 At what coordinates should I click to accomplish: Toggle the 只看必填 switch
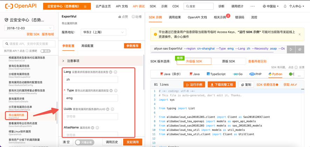click(85, 142)
